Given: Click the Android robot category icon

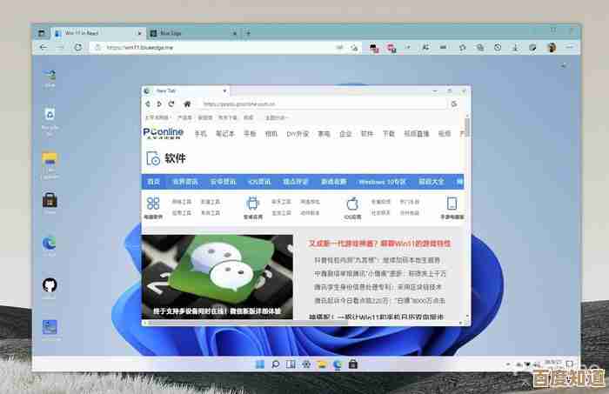Looking at the screenshot, I should [253, 204].
